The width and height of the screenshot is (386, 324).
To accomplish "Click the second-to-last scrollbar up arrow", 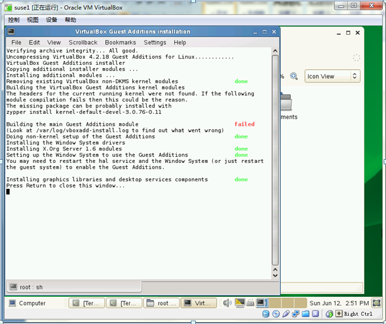I will click(x=275, y=269).
